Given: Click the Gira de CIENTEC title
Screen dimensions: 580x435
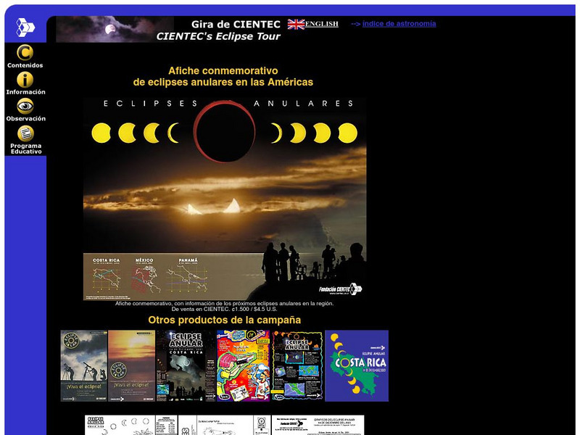Looking at the screenshot, I should 236,25.
